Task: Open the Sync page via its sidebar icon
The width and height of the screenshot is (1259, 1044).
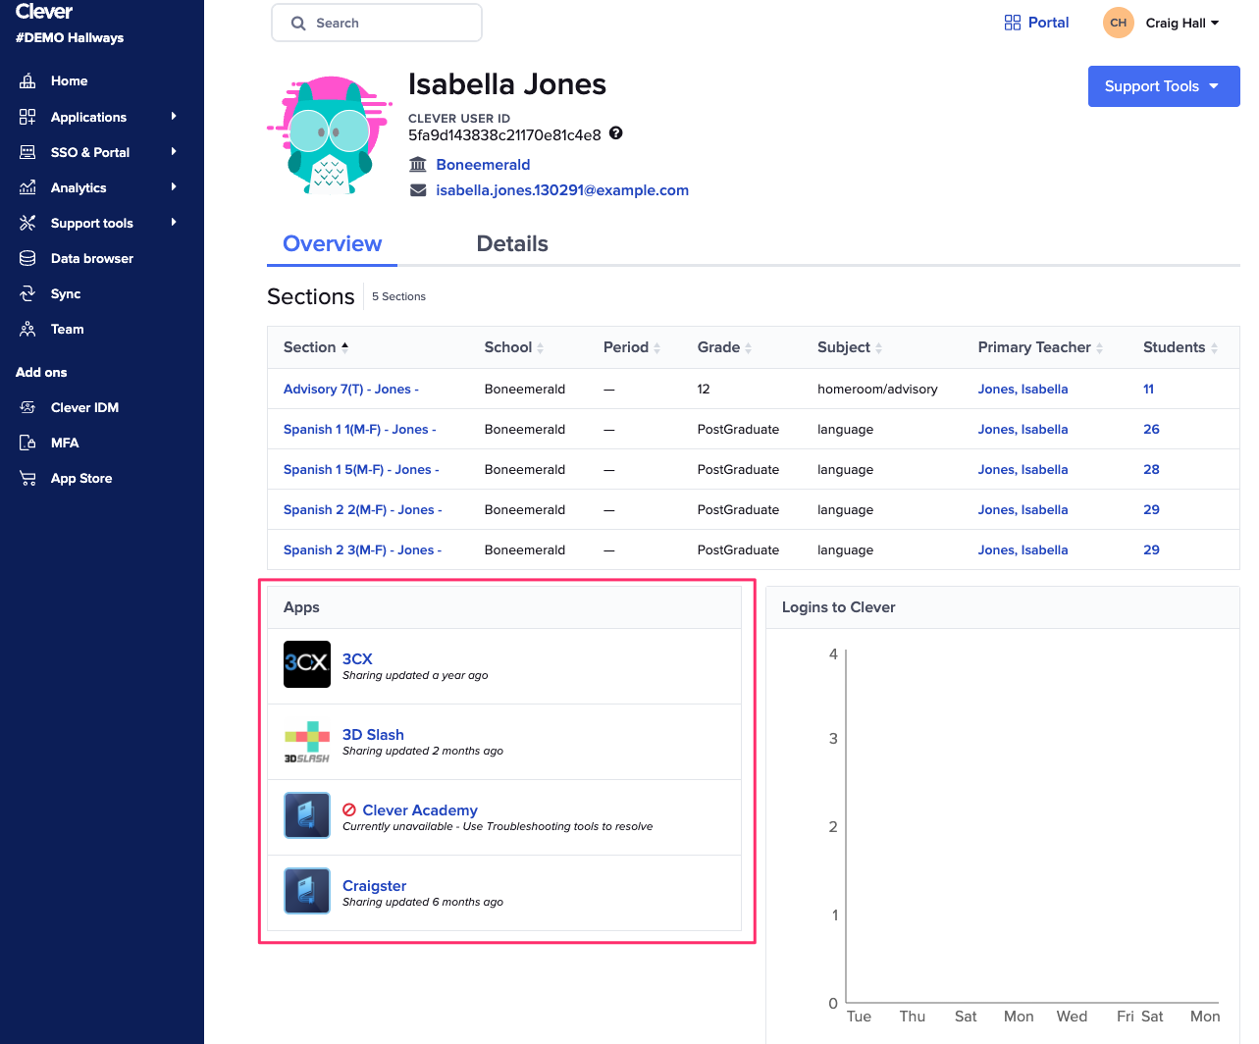Action: pyautogui.click(x=28, y=293)
